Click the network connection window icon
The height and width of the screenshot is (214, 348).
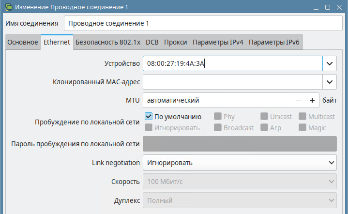(9, 7)
